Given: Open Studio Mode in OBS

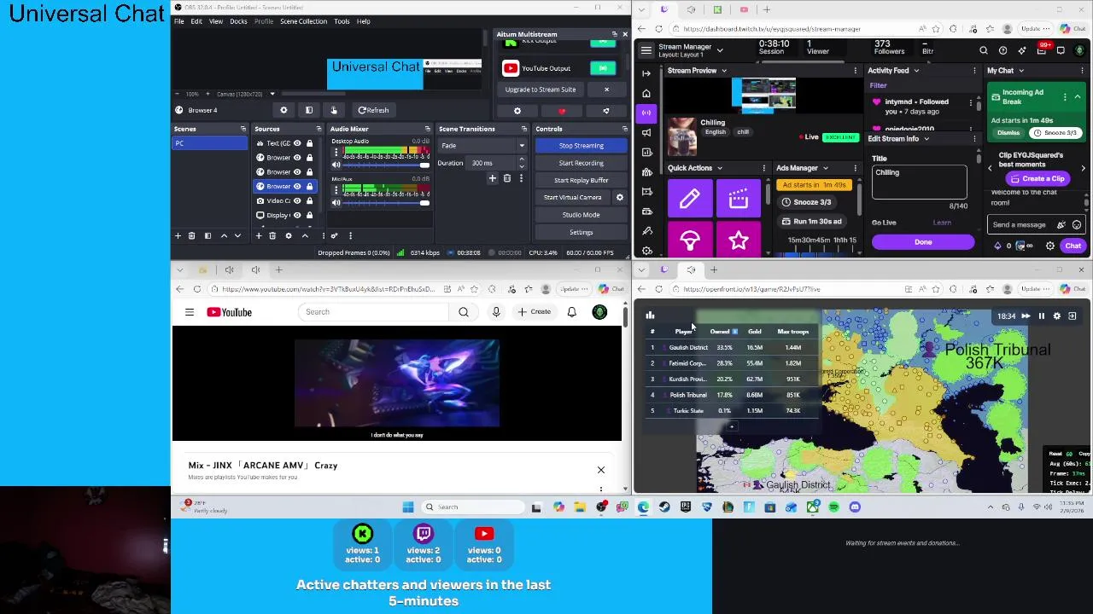Looking at the screenshot, I should click(x=582, y=215).
